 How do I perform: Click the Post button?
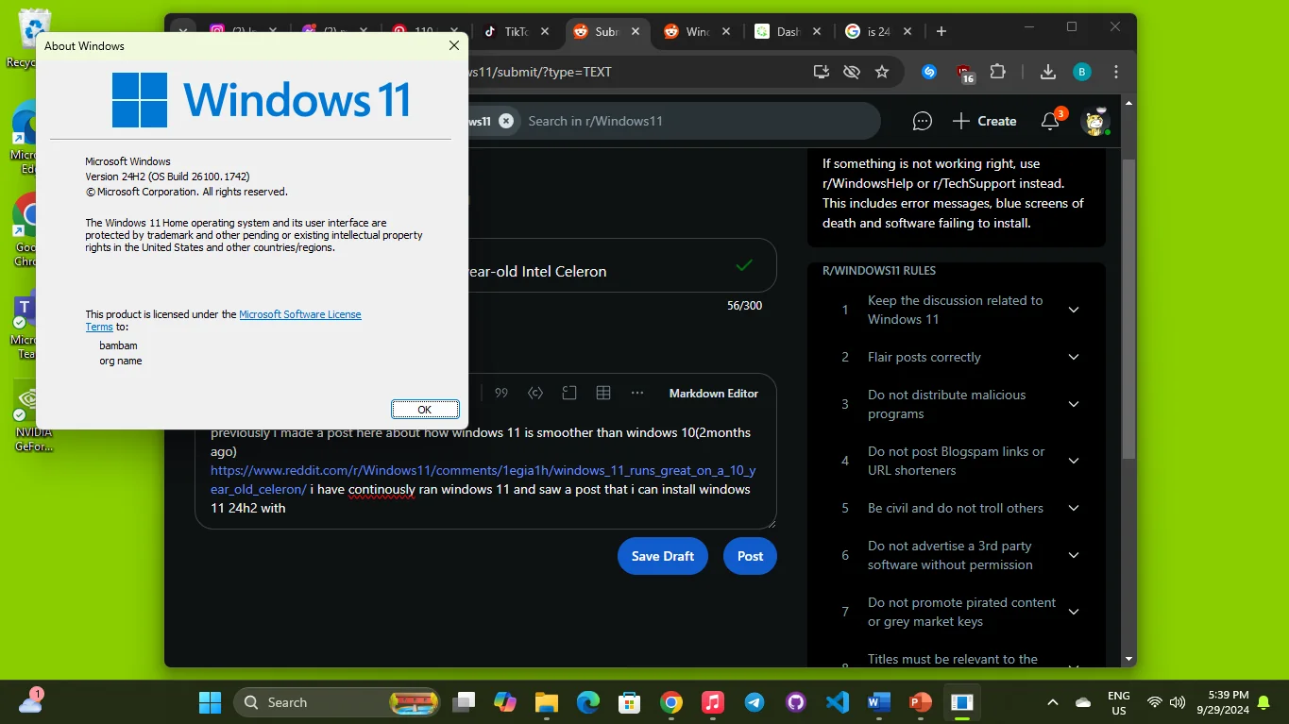click(x=750, y=556)
